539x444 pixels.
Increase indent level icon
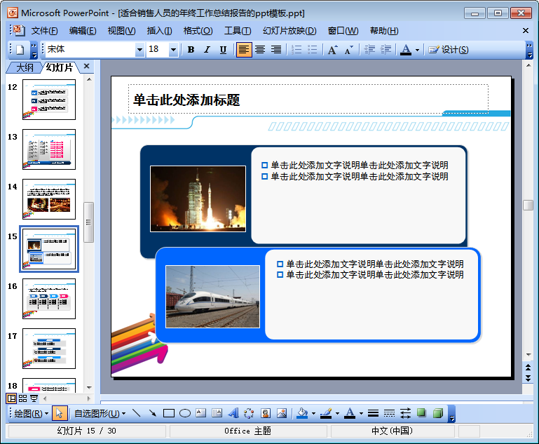(x=386, y=50)
